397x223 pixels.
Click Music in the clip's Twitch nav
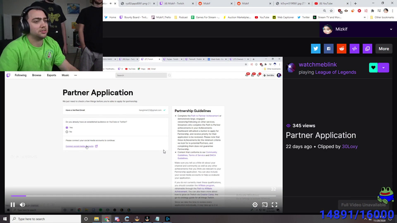(x=65, y=75)
